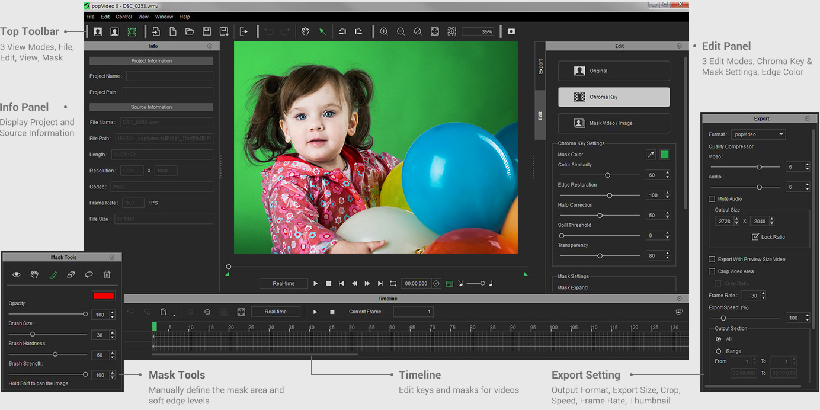Click the clock icon beside the timecode

[437, 283]
